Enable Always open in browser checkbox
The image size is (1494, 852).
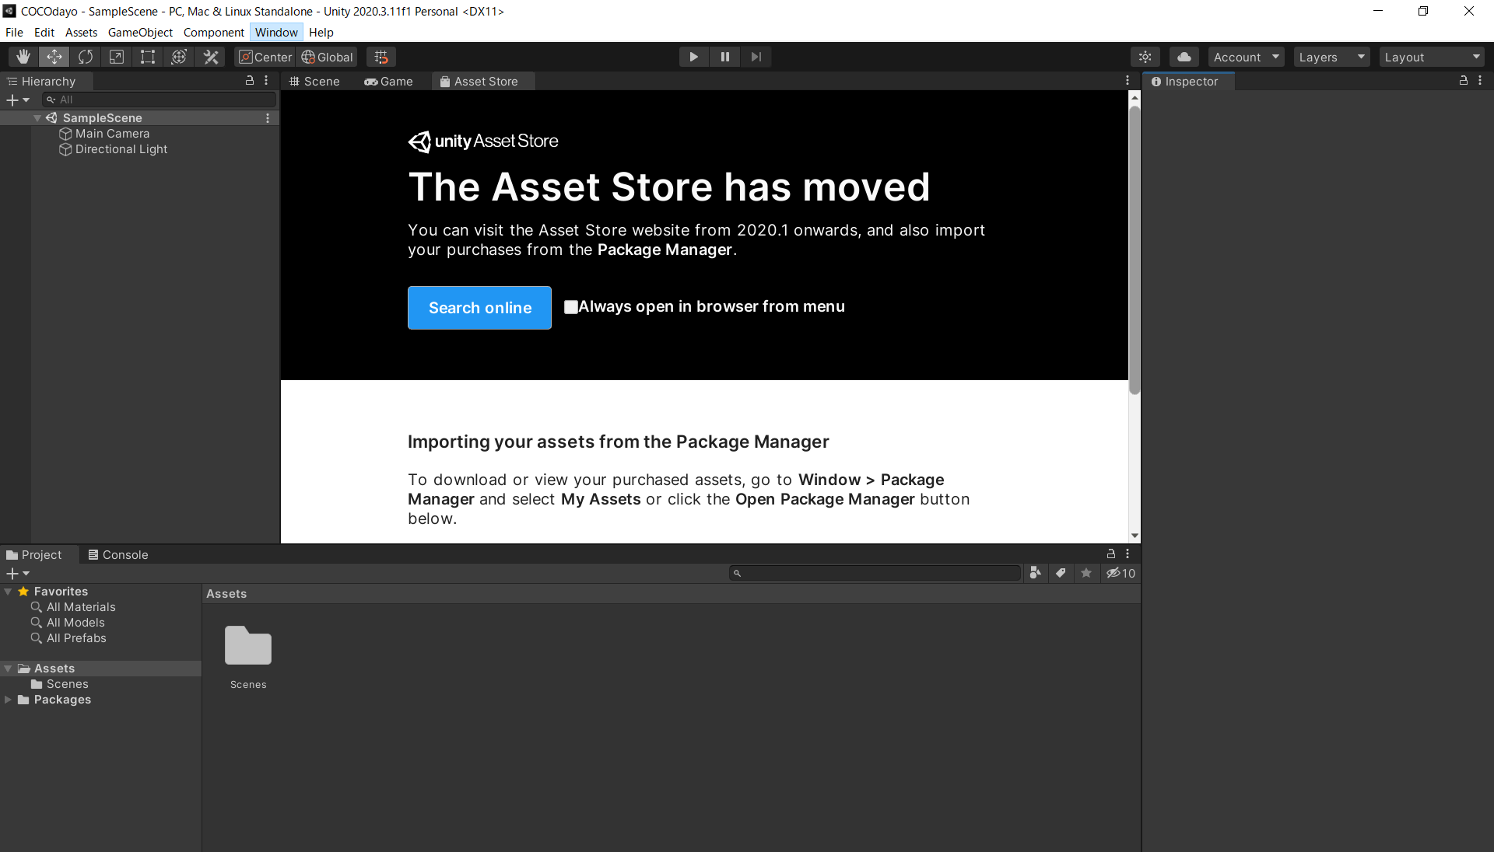point(570,307)
